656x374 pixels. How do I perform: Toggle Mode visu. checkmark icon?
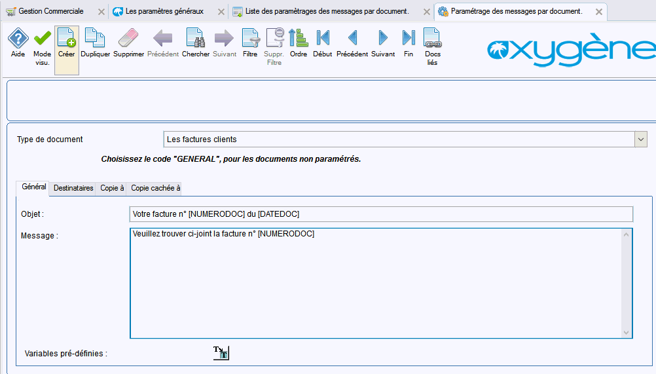pyautogui.click(x=43, y=38)
